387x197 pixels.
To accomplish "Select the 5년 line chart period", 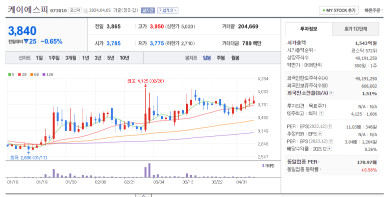I will point(111,58).
